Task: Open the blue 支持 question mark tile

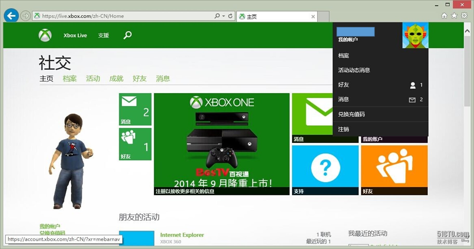Action: pos(325,170)
